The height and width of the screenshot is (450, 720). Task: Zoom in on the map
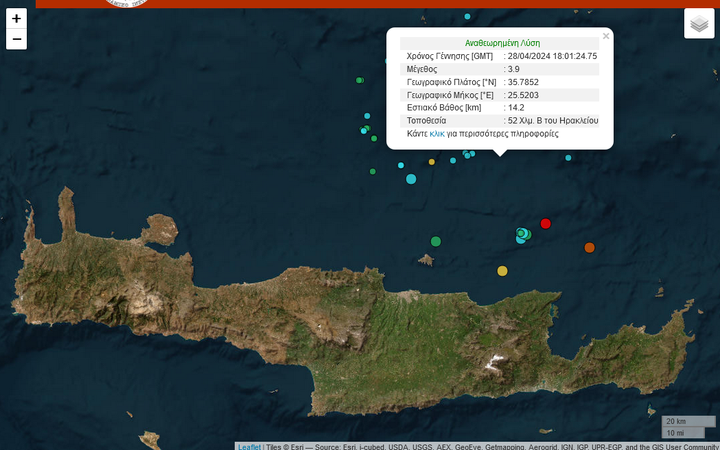pyautogui.click(x=16, y=19)
